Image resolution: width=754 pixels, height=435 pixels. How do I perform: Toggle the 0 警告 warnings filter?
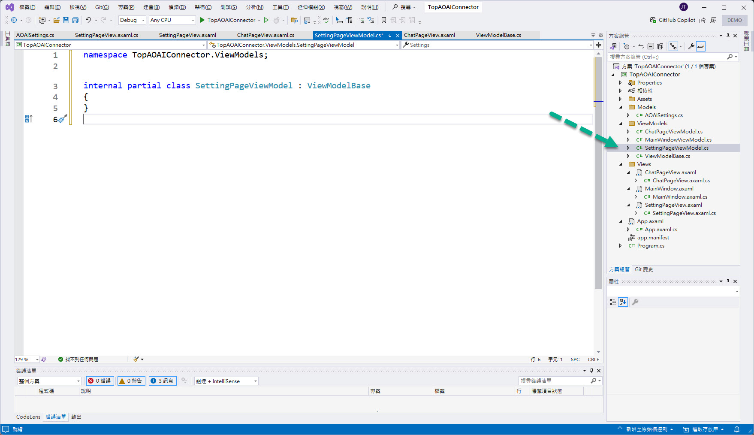[131, 381]
